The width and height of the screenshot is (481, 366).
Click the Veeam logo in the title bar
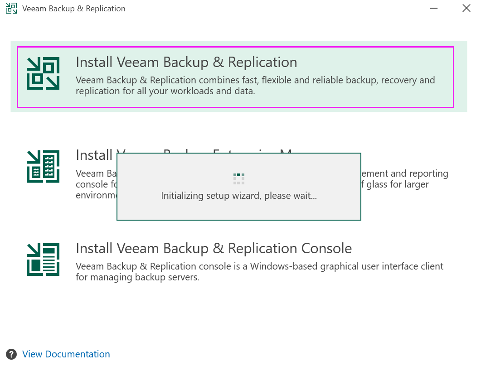(11, 9)
